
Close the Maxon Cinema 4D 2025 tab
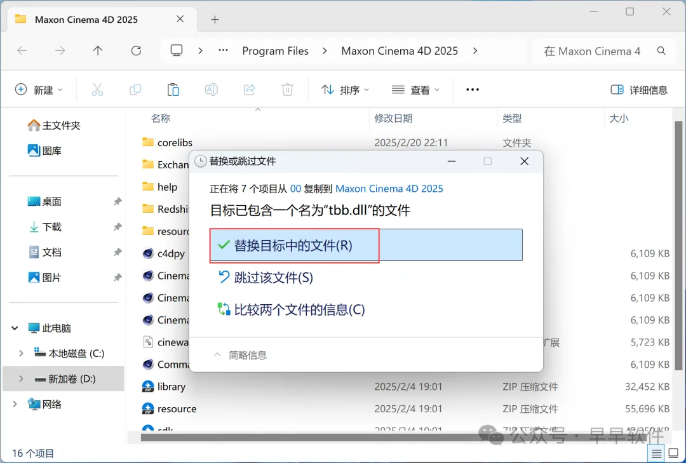click(180, 19)
